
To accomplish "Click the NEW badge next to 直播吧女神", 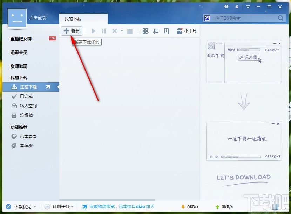I will (x=52, y=38).
